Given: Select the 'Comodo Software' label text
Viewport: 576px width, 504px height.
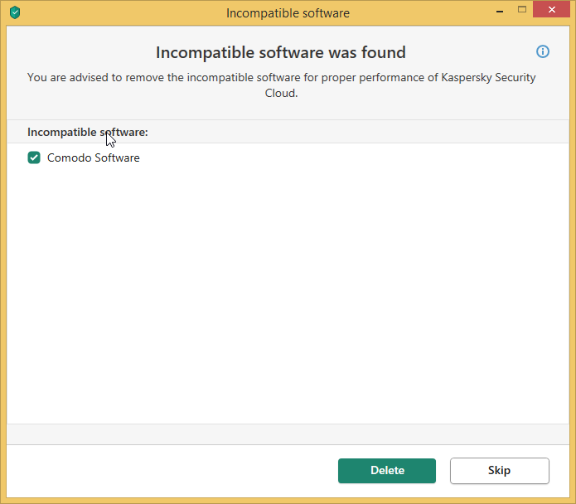Looking at the screenshot, I should point(94,158).
